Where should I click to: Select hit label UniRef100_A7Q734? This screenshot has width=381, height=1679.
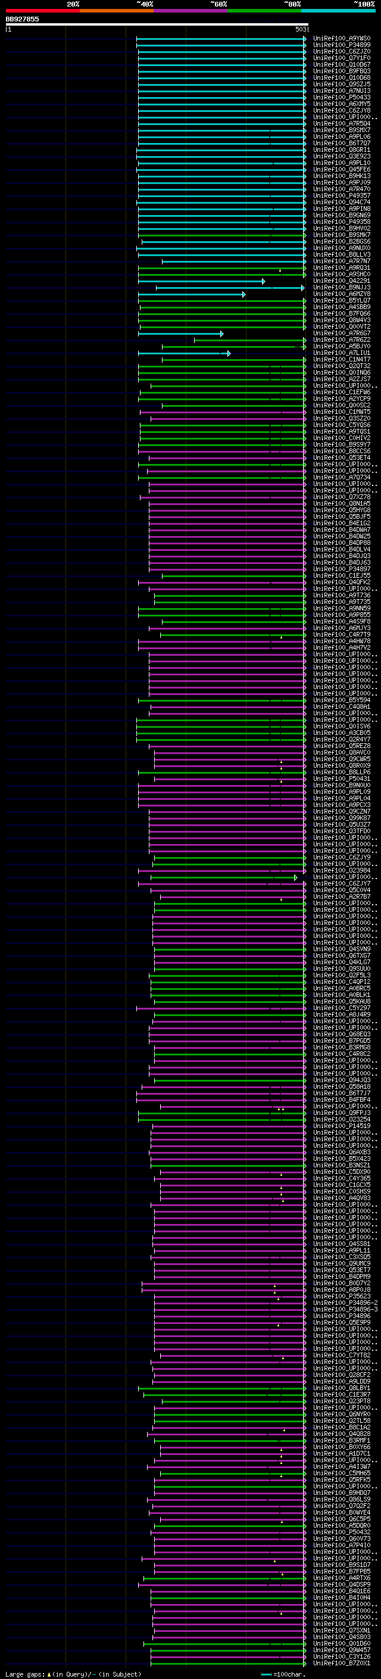342,477
